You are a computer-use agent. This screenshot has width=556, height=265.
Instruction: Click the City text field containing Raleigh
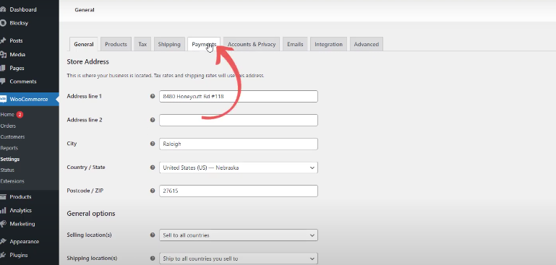coord(239,144)
